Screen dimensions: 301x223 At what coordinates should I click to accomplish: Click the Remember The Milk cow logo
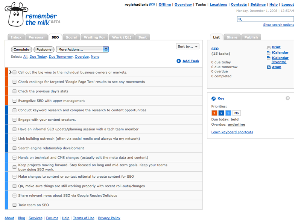[16, 14]
